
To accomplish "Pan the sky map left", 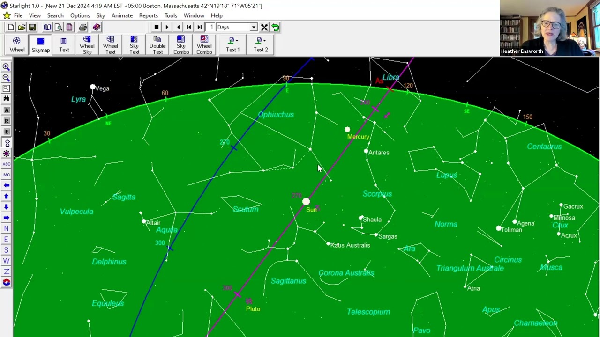I will click(x=6, y=185).
